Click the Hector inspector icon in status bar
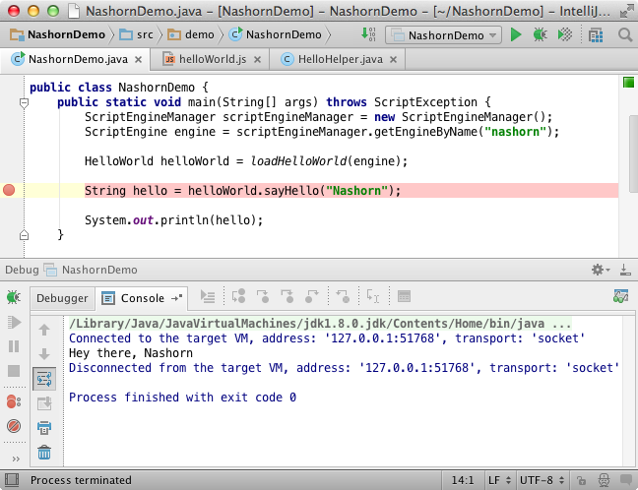Viewport: 638px width, 490px height. coord(604,480)
